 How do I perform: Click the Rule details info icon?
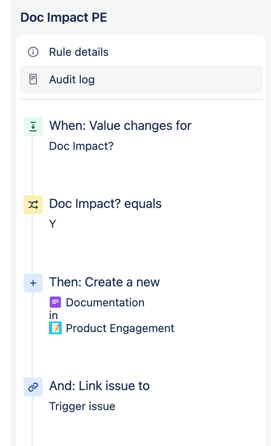pos(33,52)
